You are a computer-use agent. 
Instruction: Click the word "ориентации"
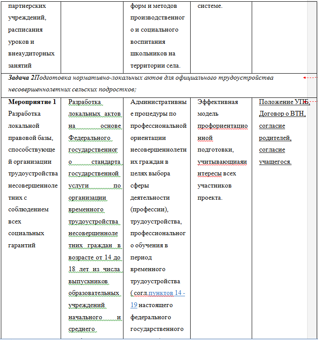pos(148,138)
